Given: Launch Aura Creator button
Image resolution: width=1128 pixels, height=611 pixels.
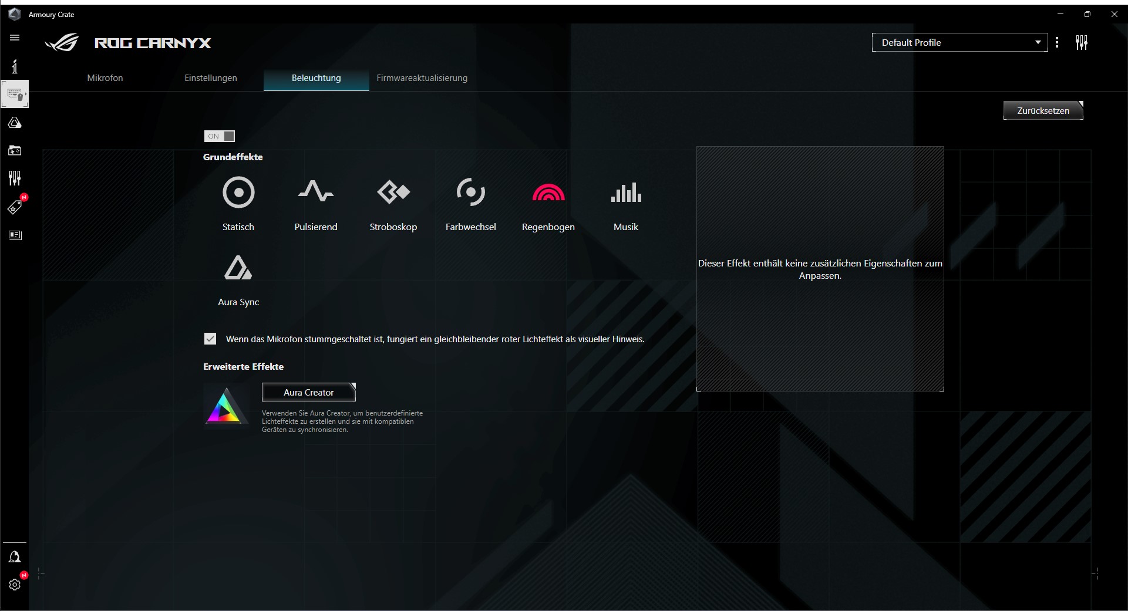Looking at the screenshot, I should [308, 392].
